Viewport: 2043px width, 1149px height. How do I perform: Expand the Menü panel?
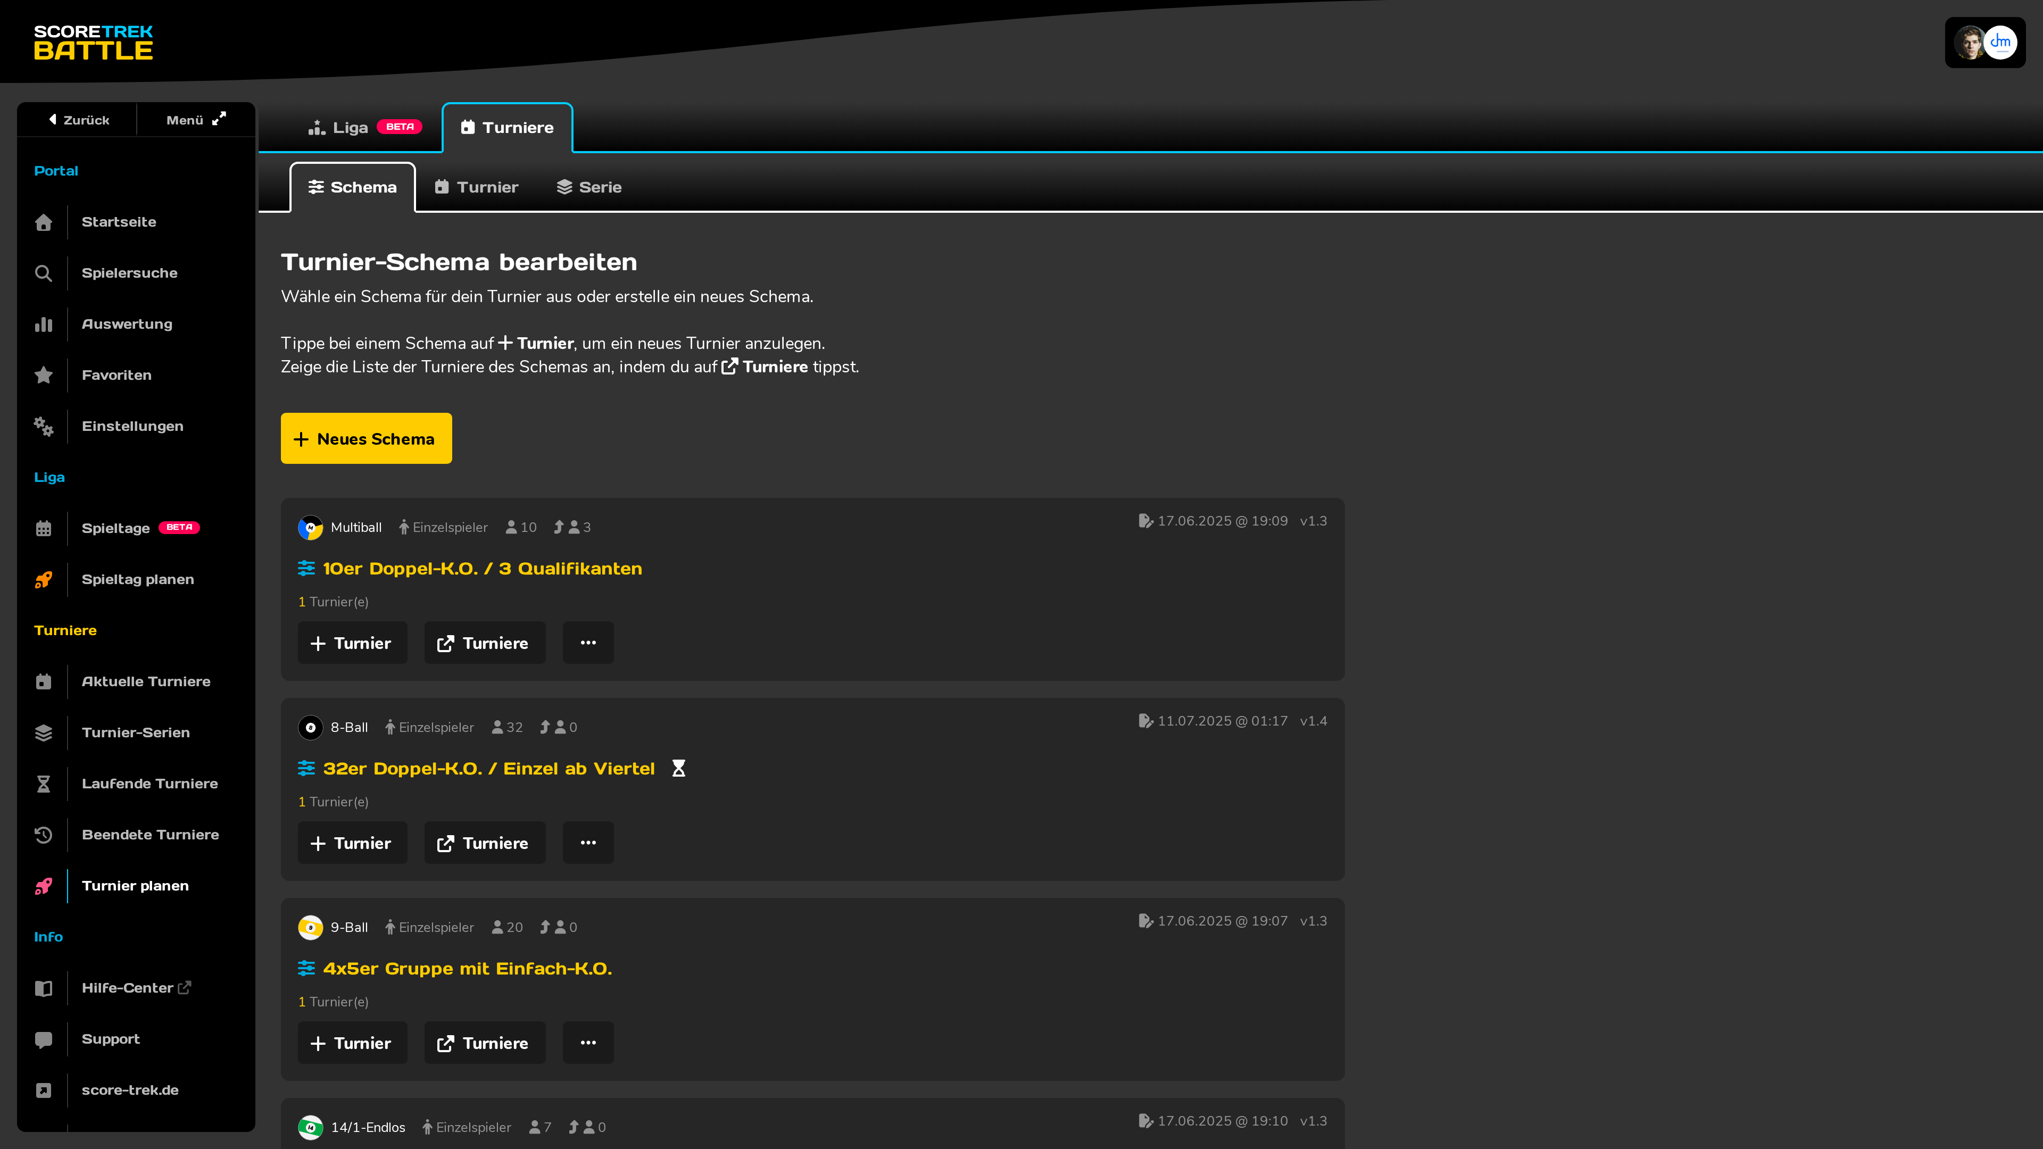tap(196, 120)
